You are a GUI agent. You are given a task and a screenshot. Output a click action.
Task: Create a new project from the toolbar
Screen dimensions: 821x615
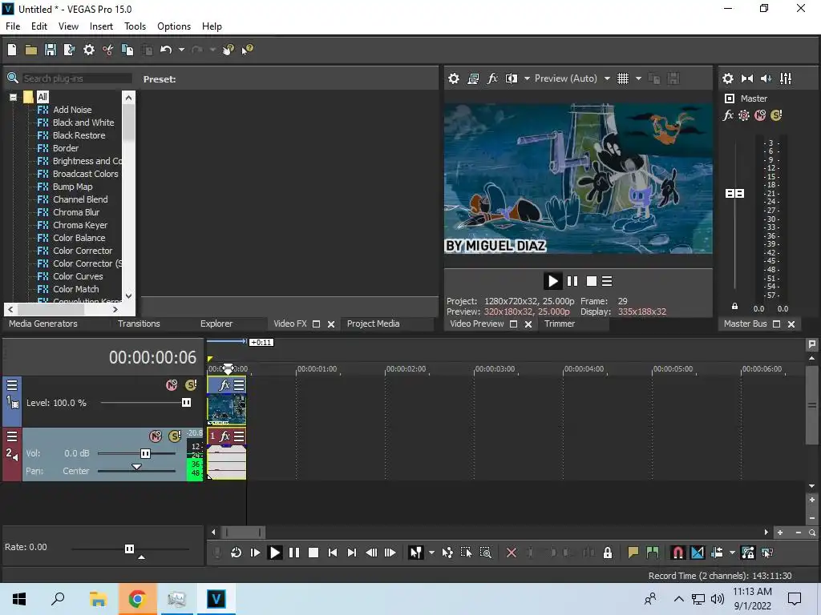[x=12, y=50]
